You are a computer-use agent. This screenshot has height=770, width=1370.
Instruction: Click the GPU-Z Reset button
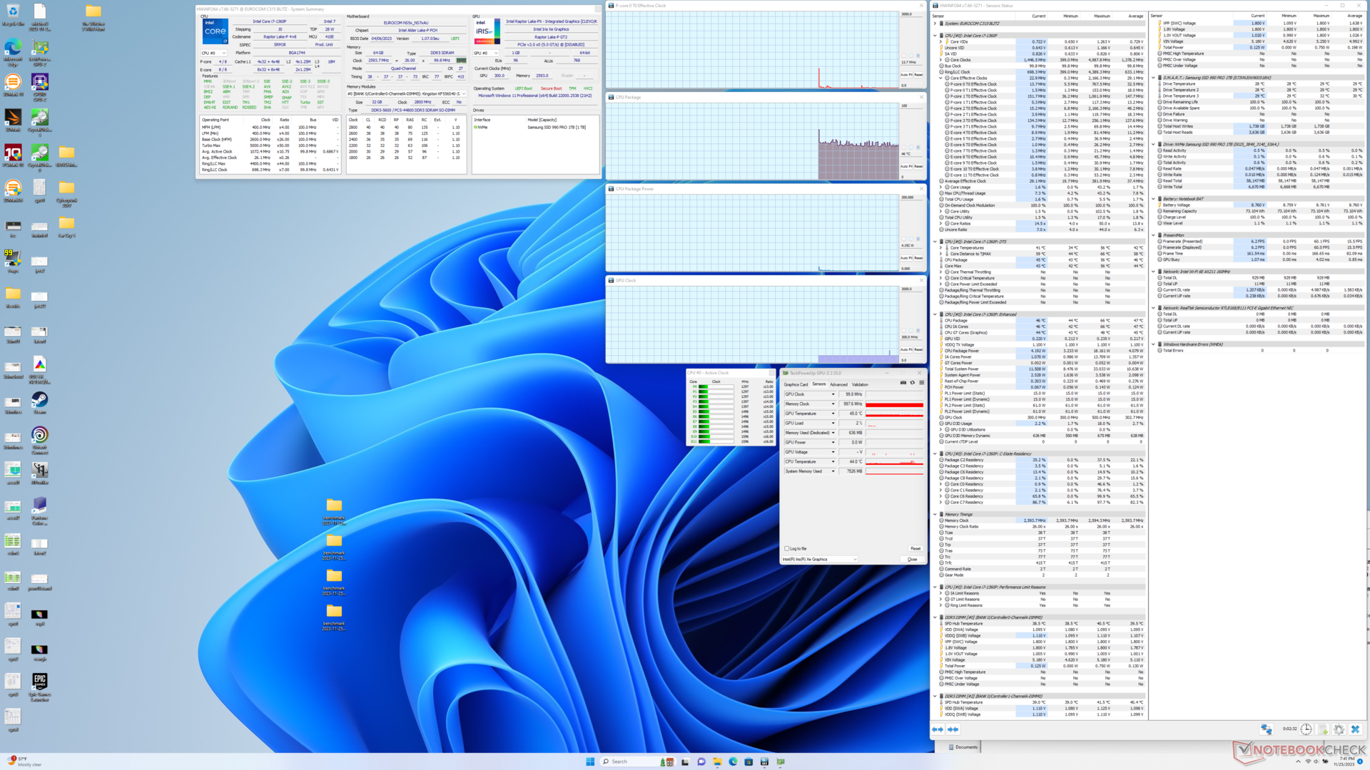pos(915,548)
